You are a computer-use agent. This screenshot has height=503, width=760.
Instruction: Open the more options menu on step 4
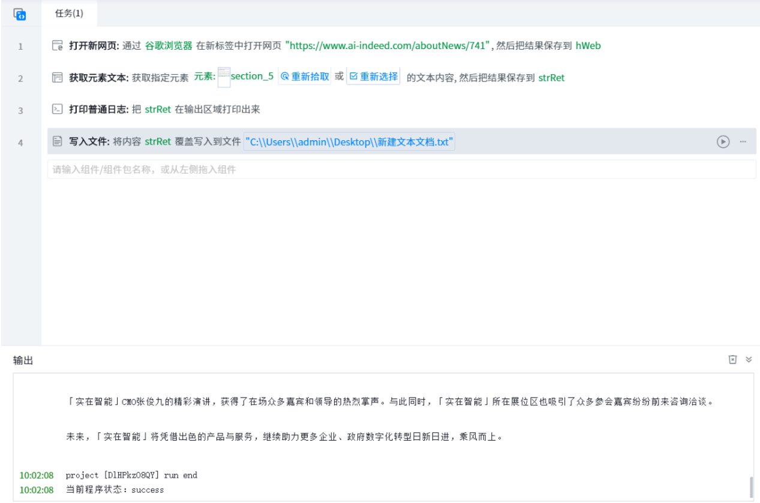pos(743,141)
